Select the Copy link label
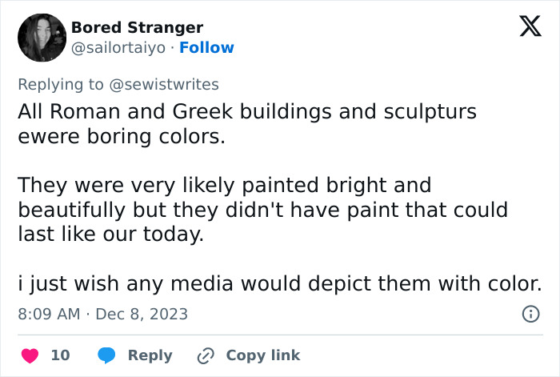 262,355
